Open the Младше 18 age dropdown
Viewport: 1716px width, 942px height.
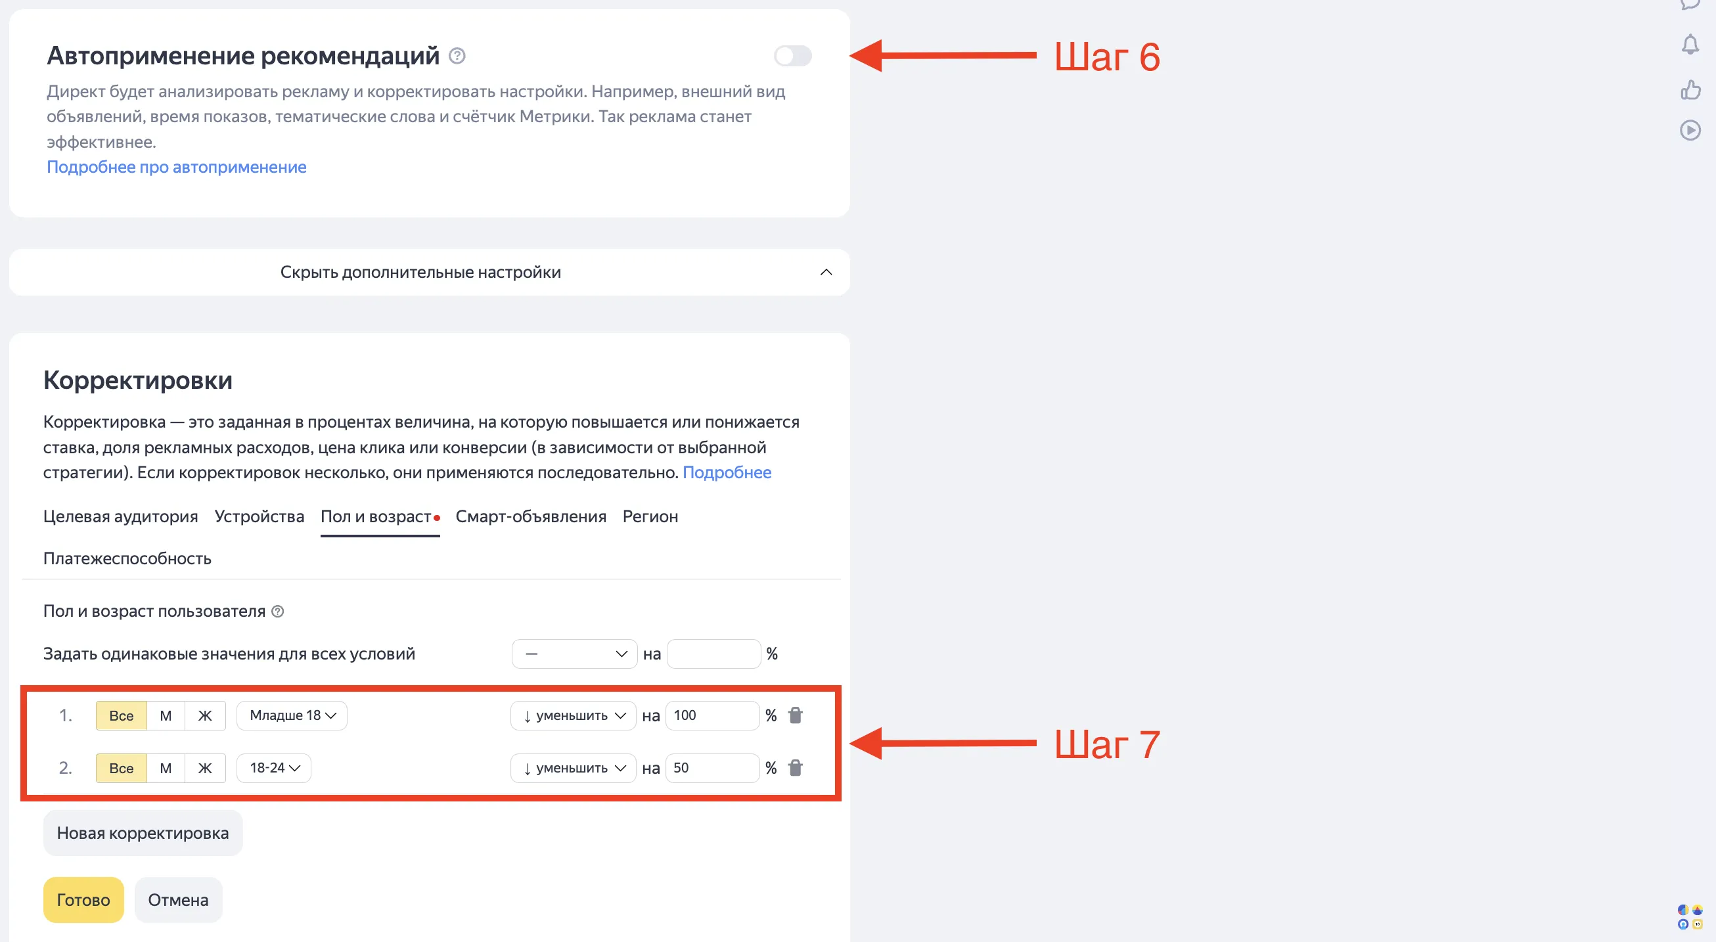[292, 715]
